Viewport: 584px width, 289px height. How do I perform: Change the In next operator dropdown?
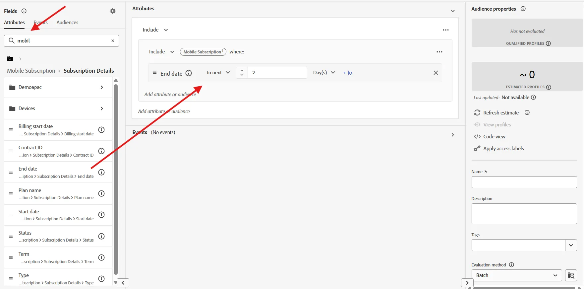[x=218, y=73]
